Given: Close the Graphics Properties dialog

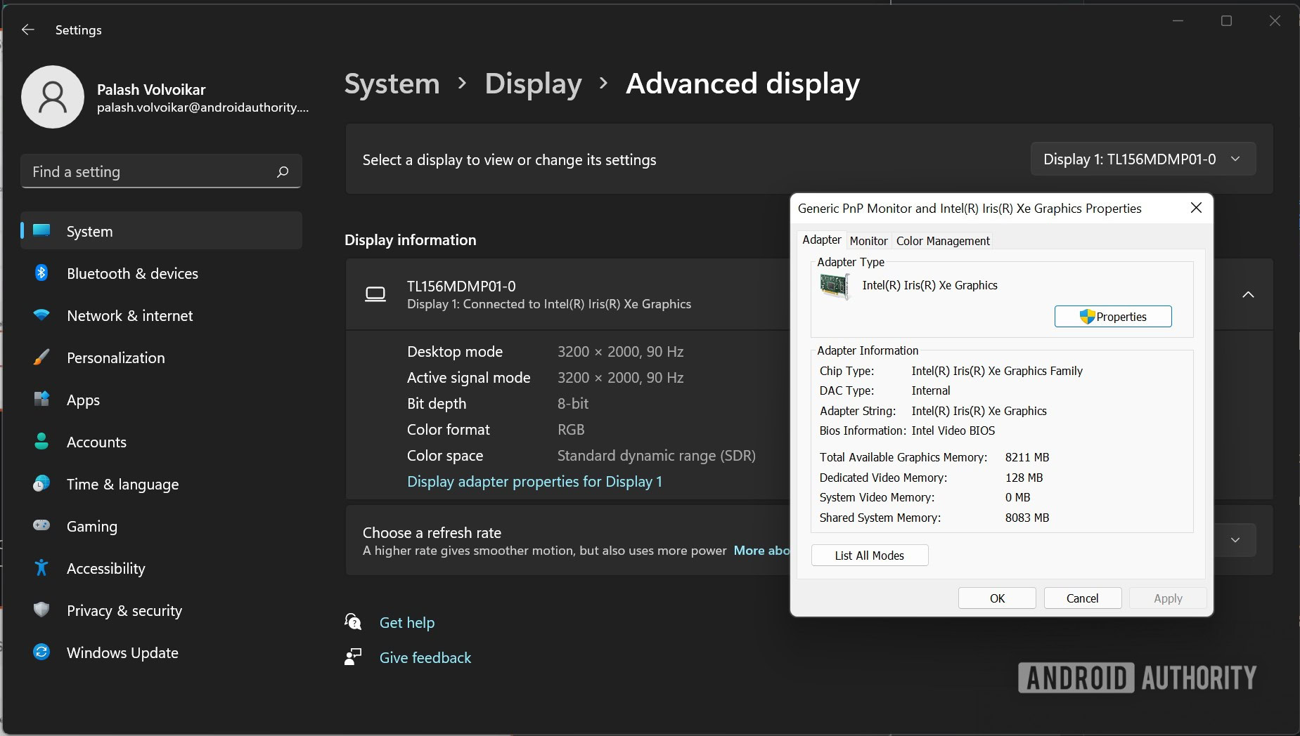Looking at the screenshot, I should click(1196, 208).
